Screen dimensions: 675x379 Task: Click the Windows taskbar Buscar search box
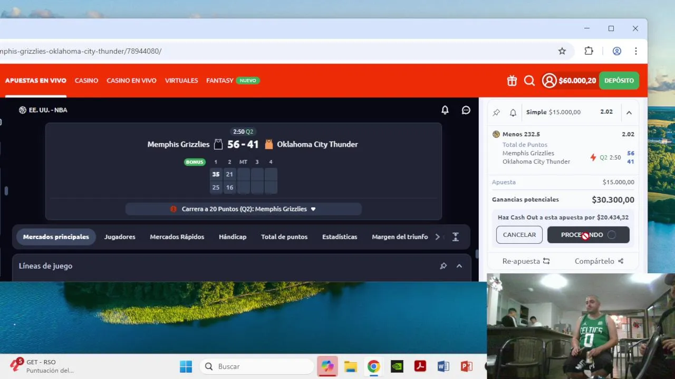click(257, 366)
